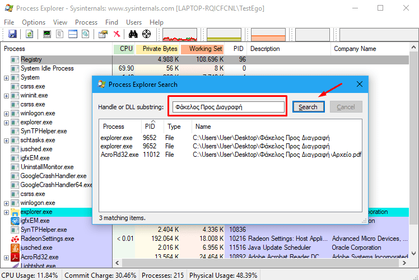Expand the second winlogon.exe node
Screen dimensions: 419x280
pyautogui.click(x=6, y=203)
